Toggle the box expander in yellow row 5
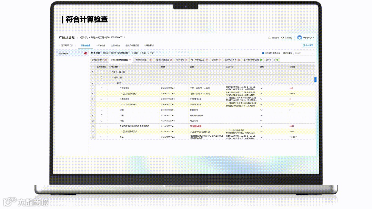 [124, 94]
